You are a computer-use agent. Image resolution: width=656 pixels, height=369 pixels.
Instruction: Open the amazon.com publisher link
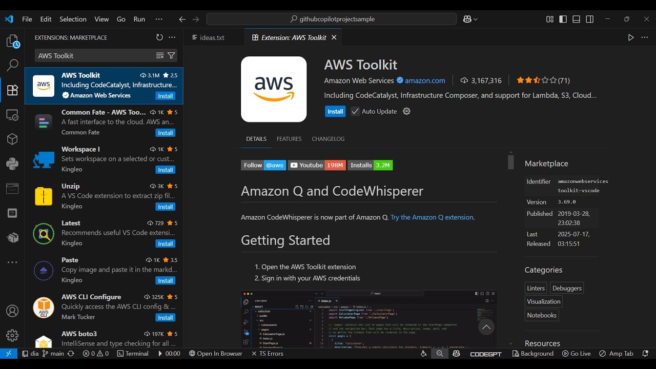(x=425, y=80)
